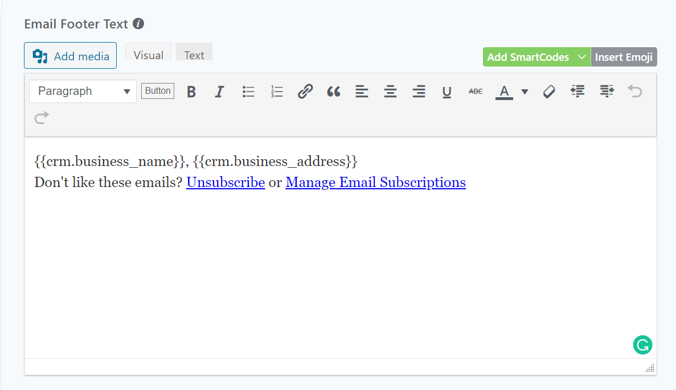This screenshot has height=390, width=676.
Task: Toggle bold formatting
Action: click(x=191, y=92)
